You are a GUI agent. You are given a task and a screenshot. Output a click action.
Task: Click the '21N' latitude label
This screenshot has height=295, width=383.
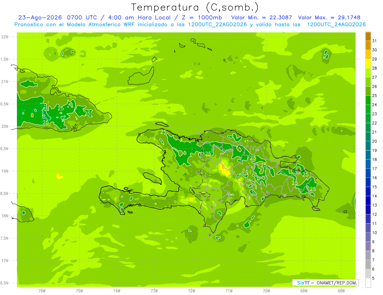5,81
